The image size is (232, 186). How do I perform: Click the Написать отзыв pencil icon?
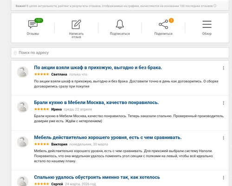pyautogui.click(x=76, y=24)
